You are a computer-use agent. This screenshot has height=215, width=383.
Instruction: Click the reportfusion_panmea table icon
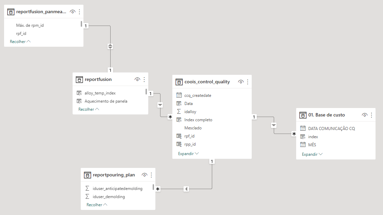pyautogui.click(x=11, y=12)
